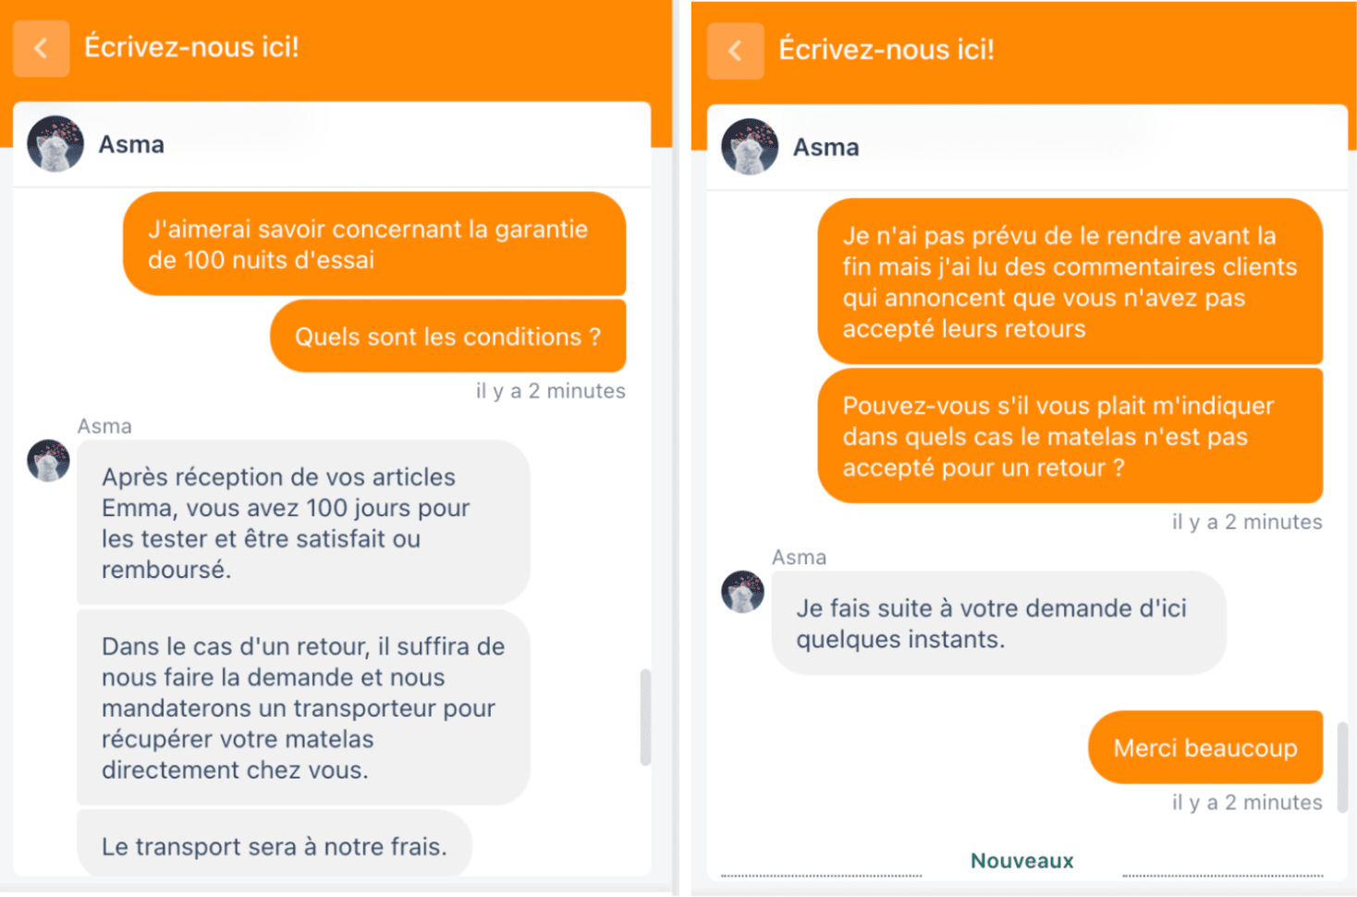1357x897 pixels.
Task: Click small avatar beside "Après réception" message
Action: pos(48,461)
